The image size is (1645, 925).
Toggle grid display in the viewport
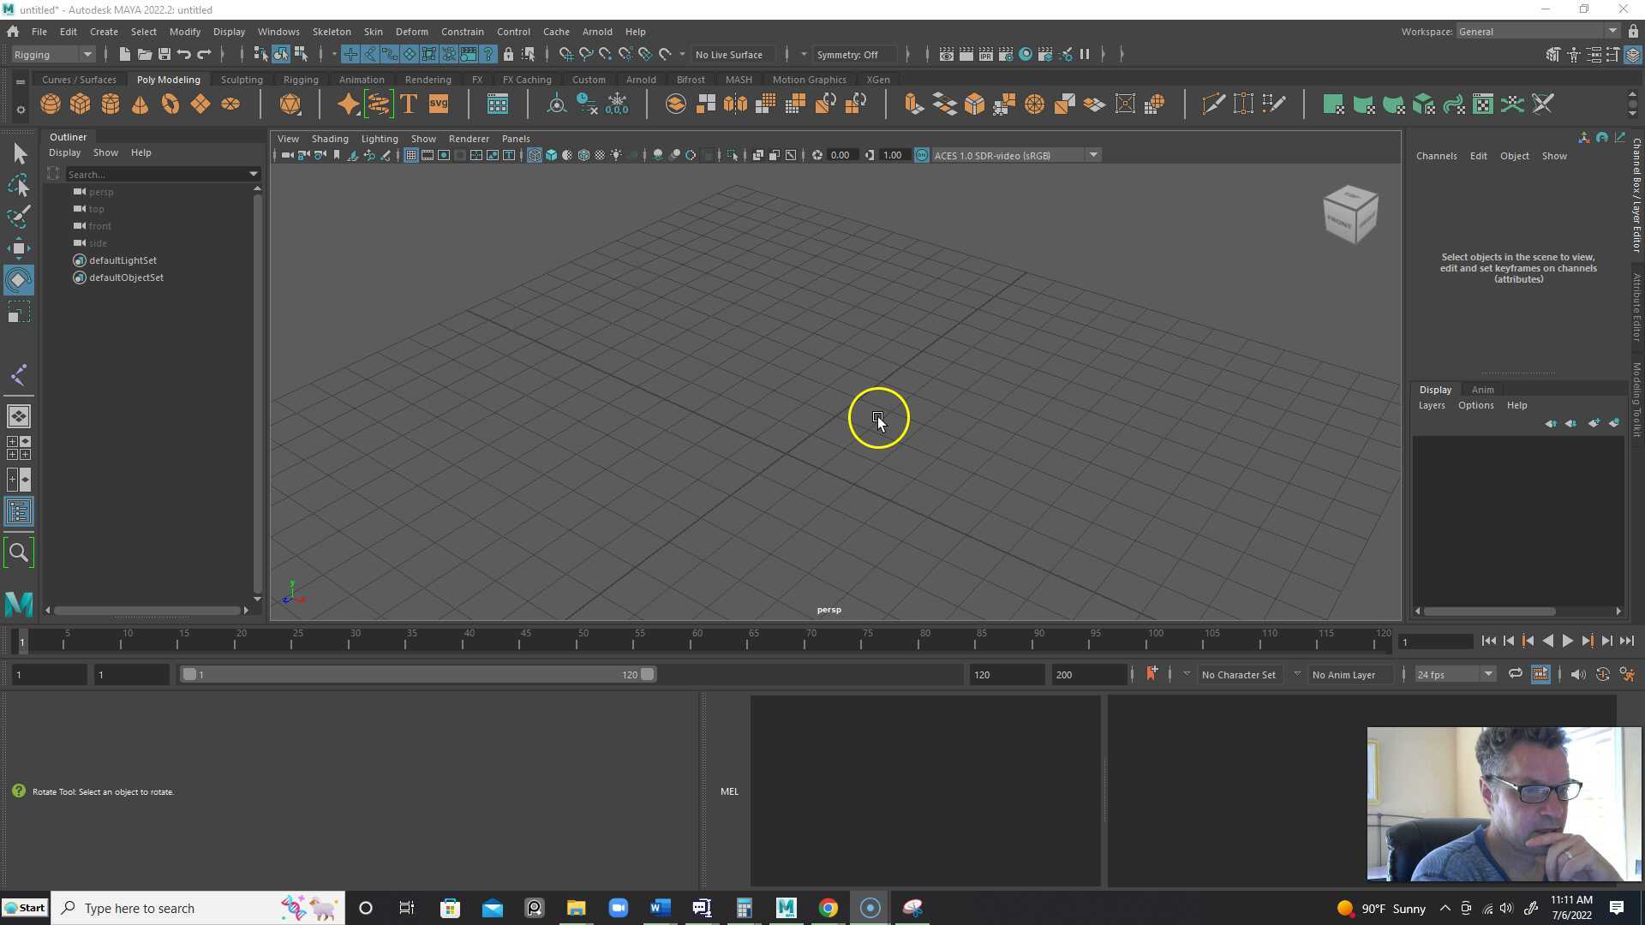pyautogui.click(x=411, y=155)
